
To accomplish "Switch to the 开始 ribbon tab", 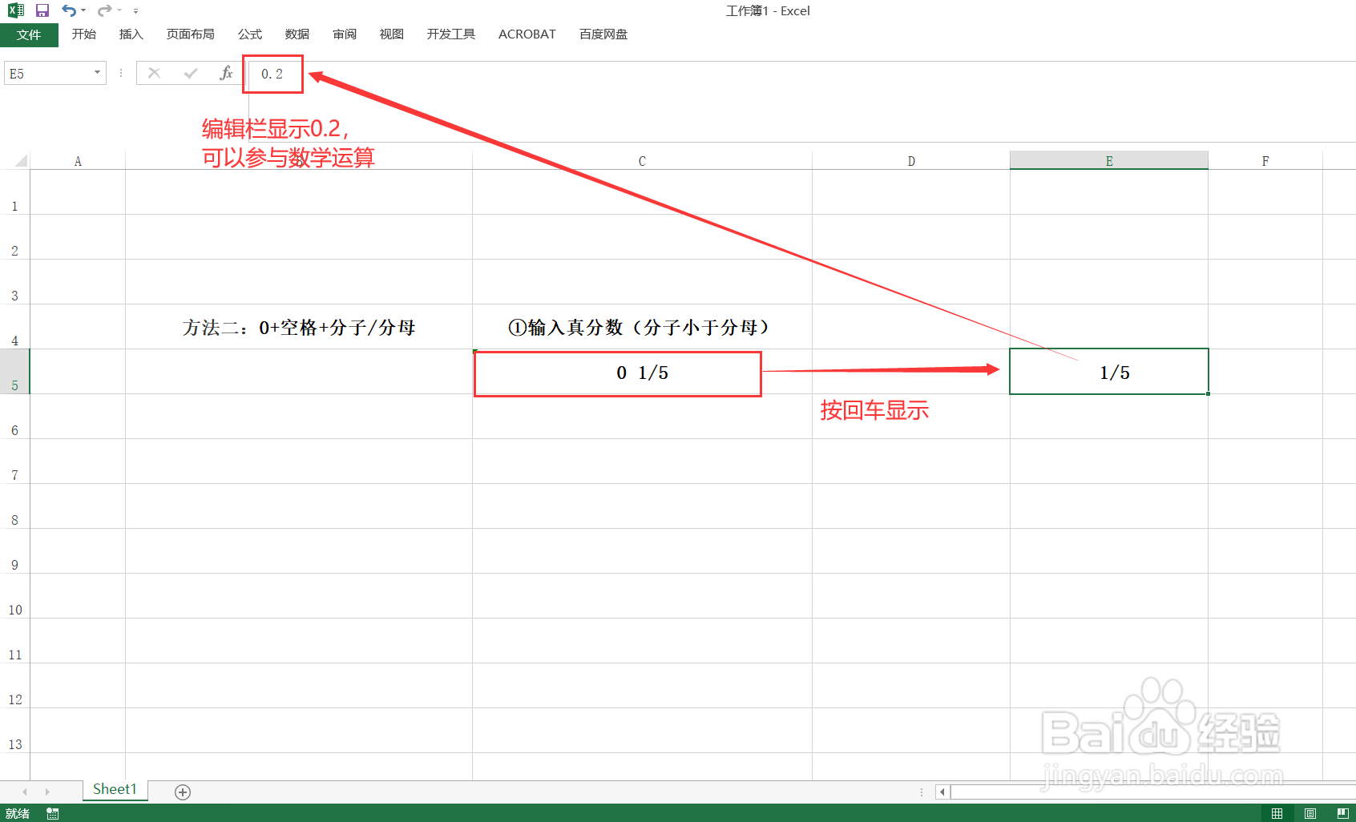I will (84, 34).
